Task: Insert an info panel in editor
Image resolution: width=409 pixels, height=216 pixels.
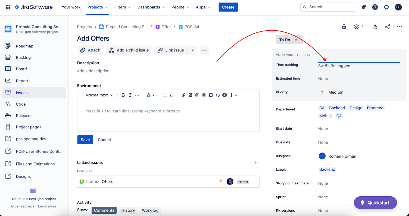Action: tap(225, 95)
